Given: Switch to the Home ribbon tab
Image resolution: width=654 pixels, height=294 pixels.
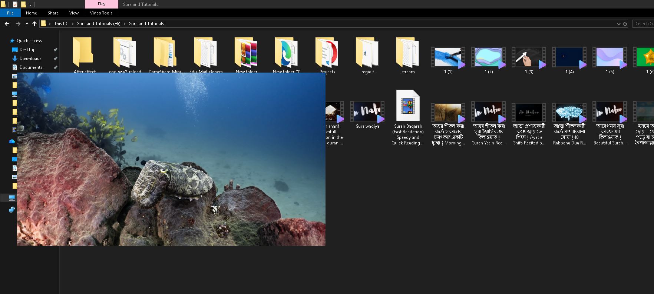Looking at the screenshot, I should pos(32,13).
